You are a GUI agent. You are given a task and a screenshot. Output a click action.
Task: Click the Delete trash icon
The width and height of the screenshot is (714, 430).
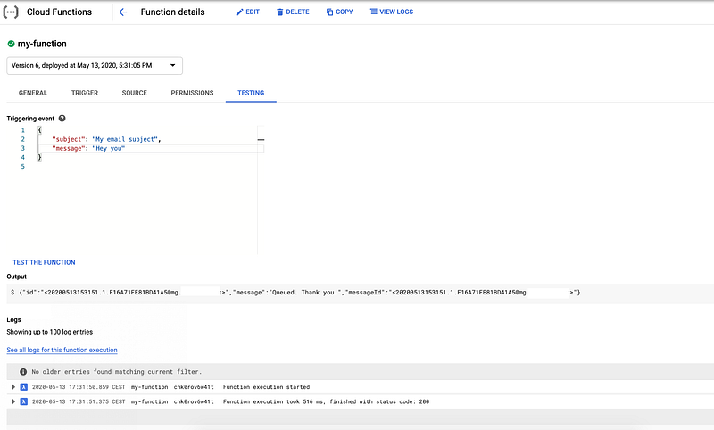point(280,12)
